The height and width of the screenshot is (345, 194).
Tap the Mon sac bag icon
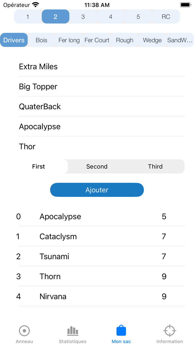pyautogui.click(x=121, y=331)
